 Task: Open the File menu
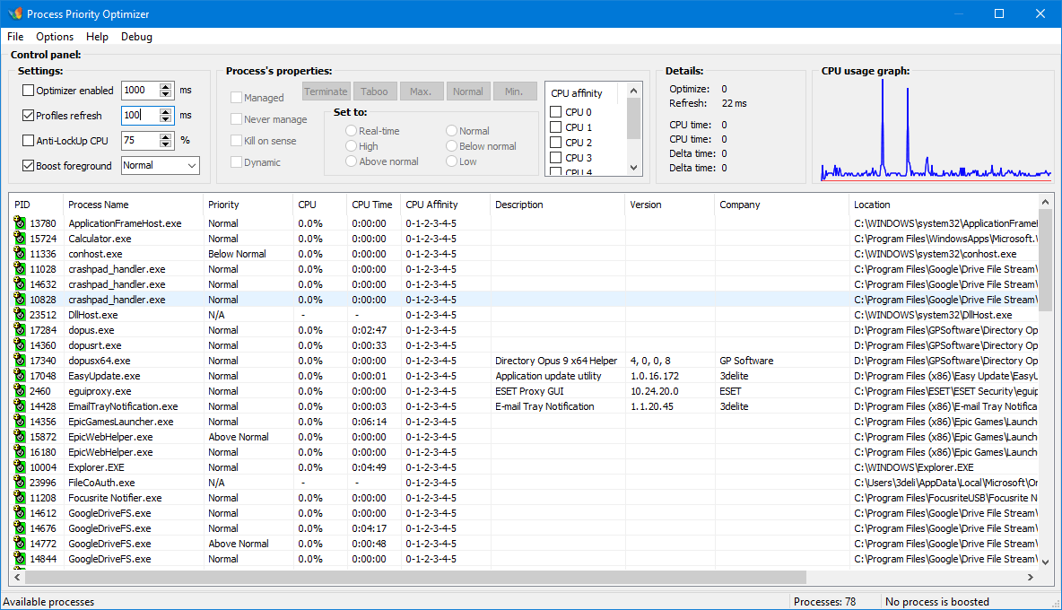(x=15, y=37)
